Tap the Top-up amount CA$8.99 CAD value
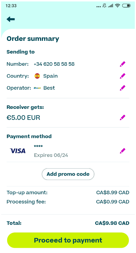The width and height of the screenshot is (136, 253). tap(113, 192)
